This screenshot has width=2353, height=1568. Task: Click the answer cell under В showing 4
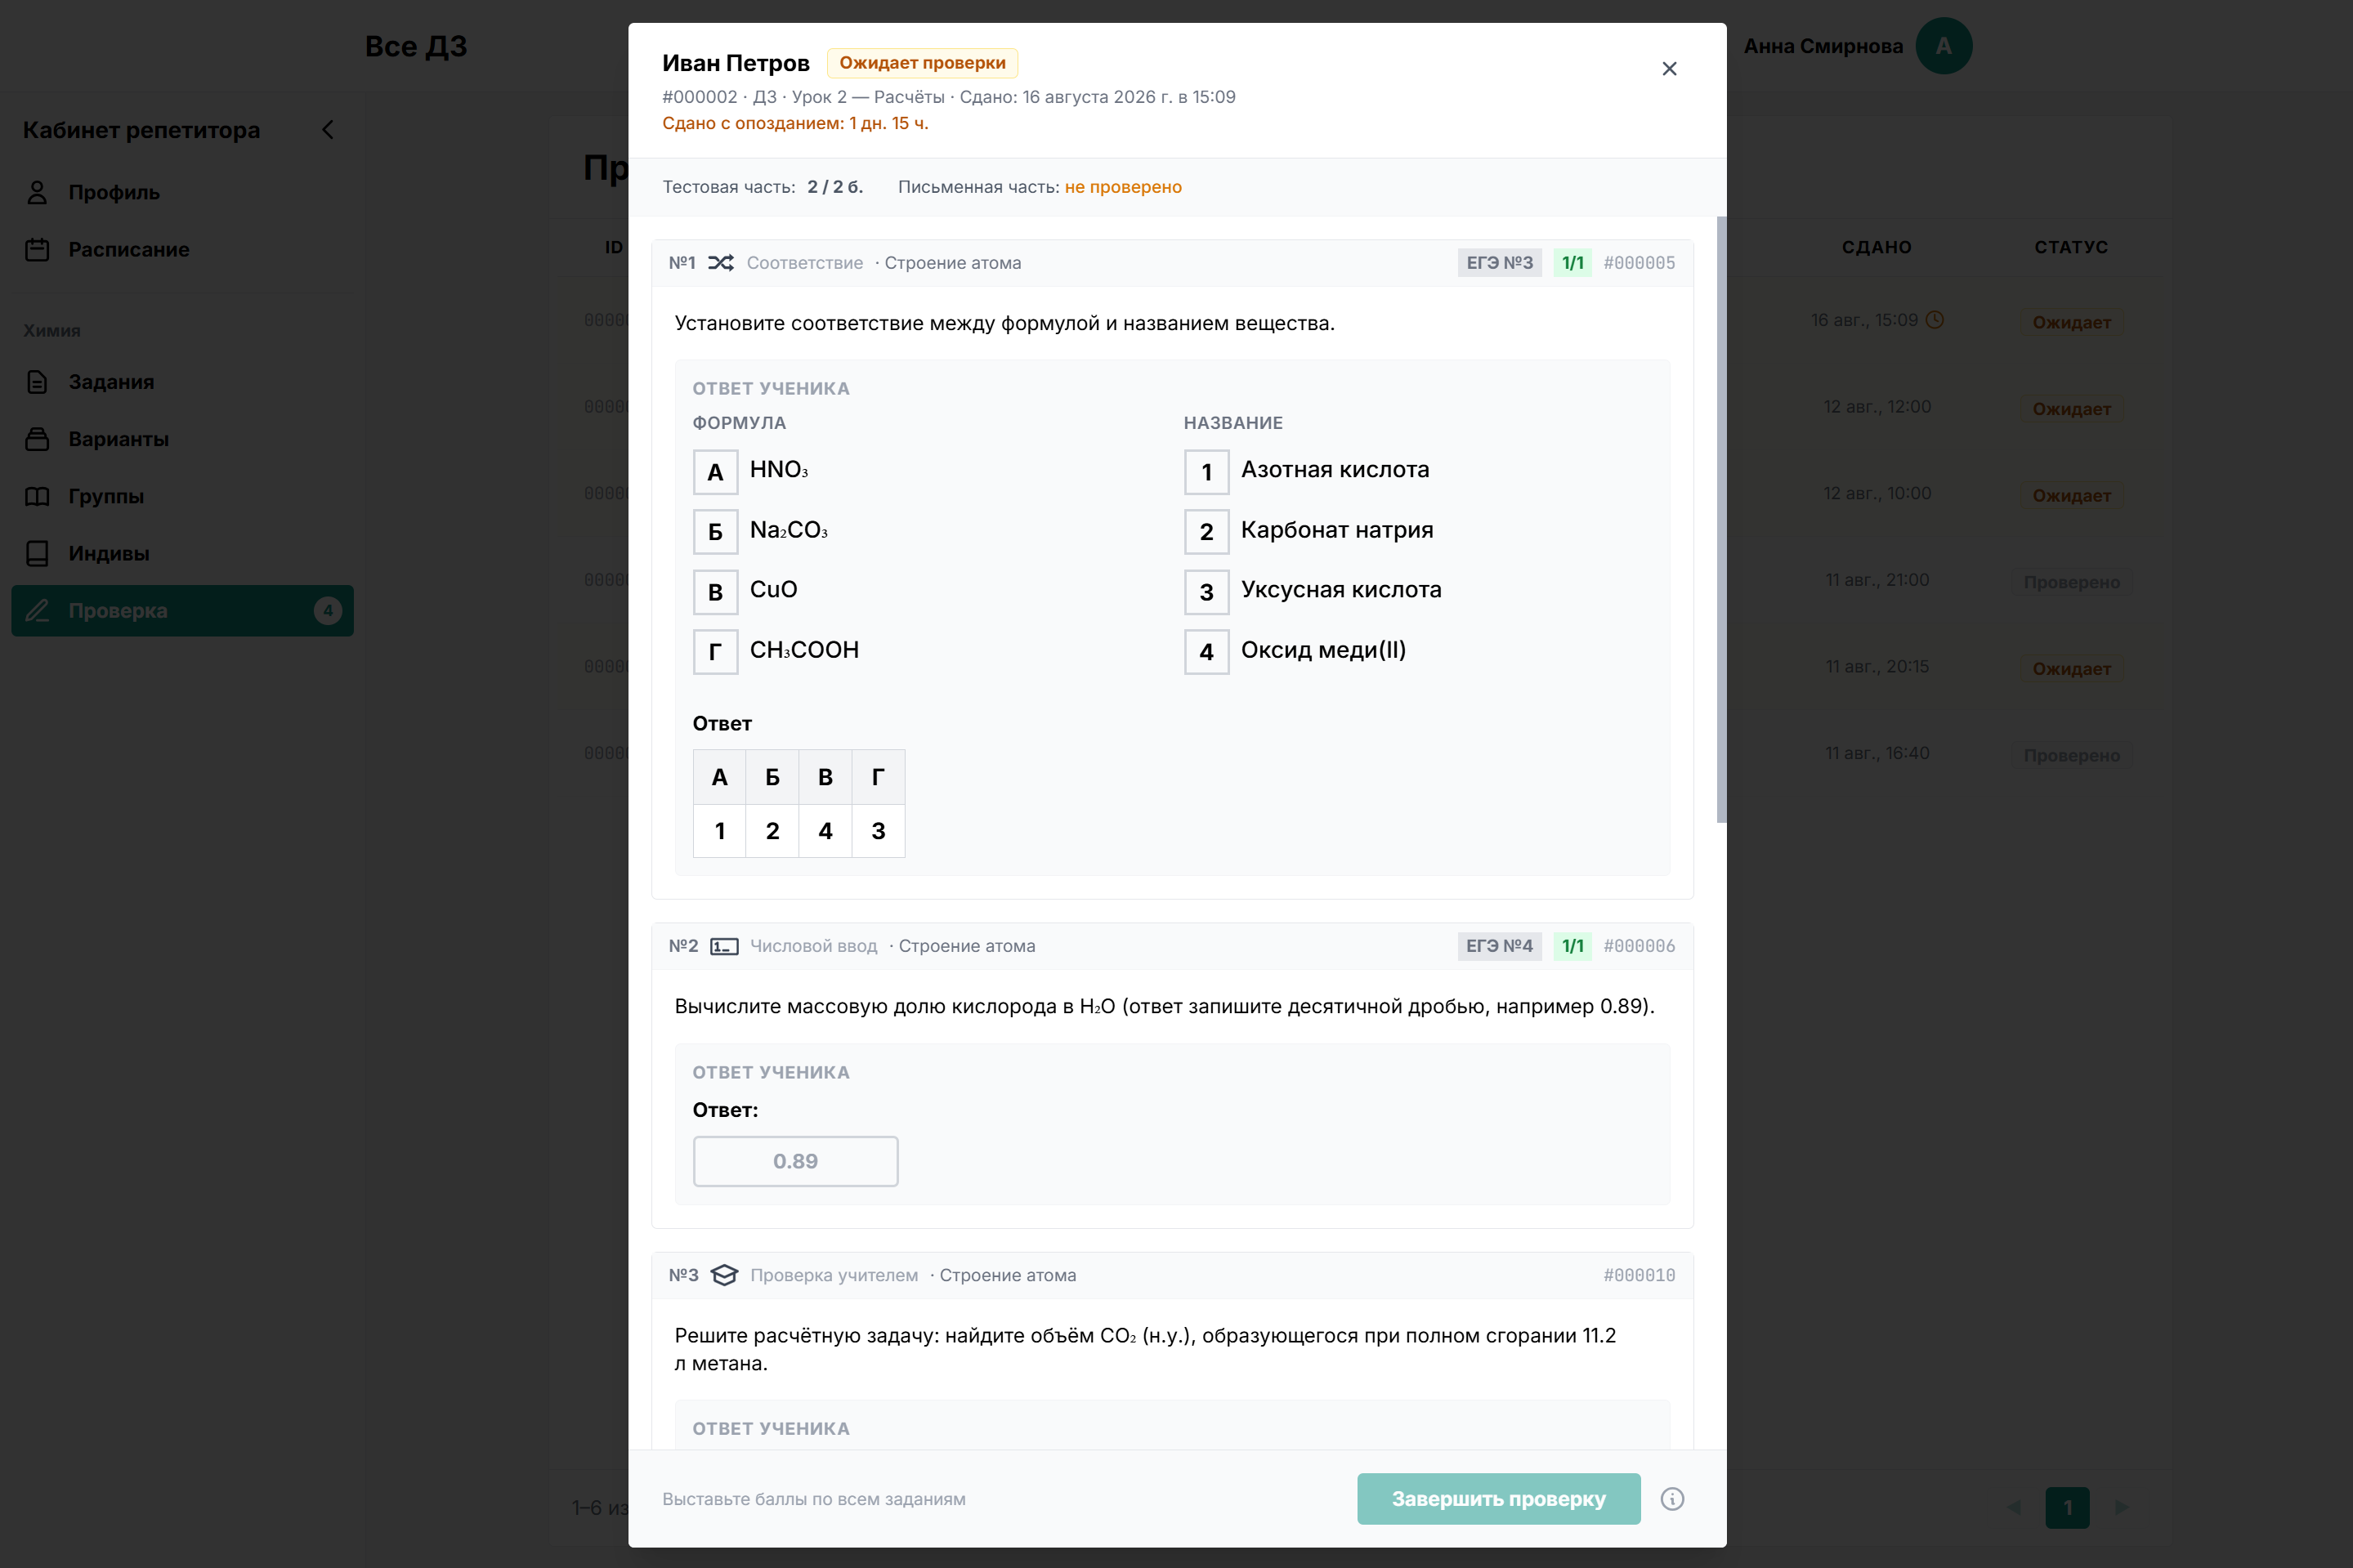[825, 831]
